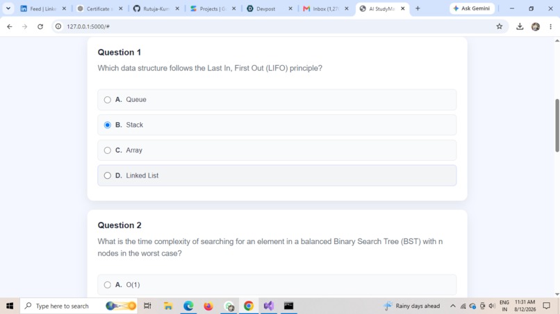
Task: Open a new browser tab
Action: [x=418, y=8]
